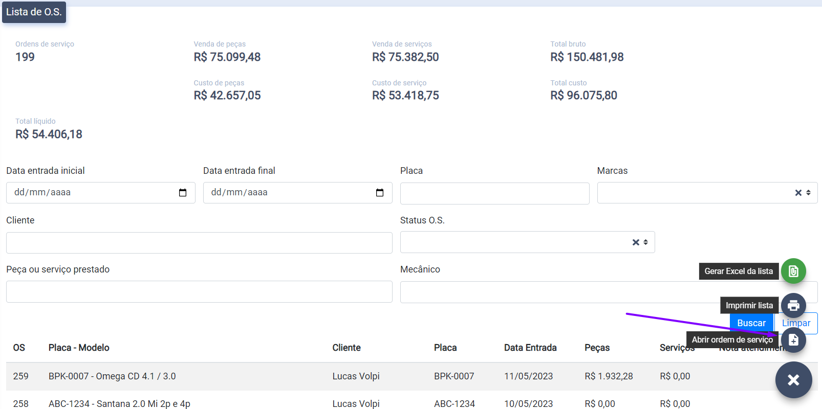The image size is (822, 409).
Task: Open service order row 259
Action: click(112, 376)
